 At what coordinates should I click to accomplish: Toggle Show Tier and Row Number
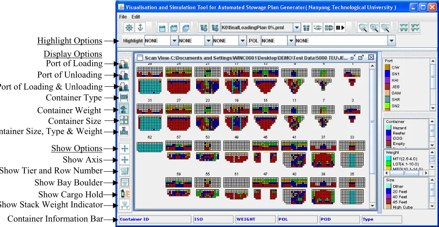pyautogui.click(x=124, y=171)
